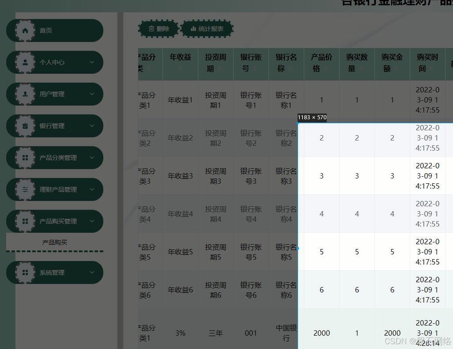The image size is (453, 349).
Task: Click the cell 银行账号1
Action: click(251, 100)
